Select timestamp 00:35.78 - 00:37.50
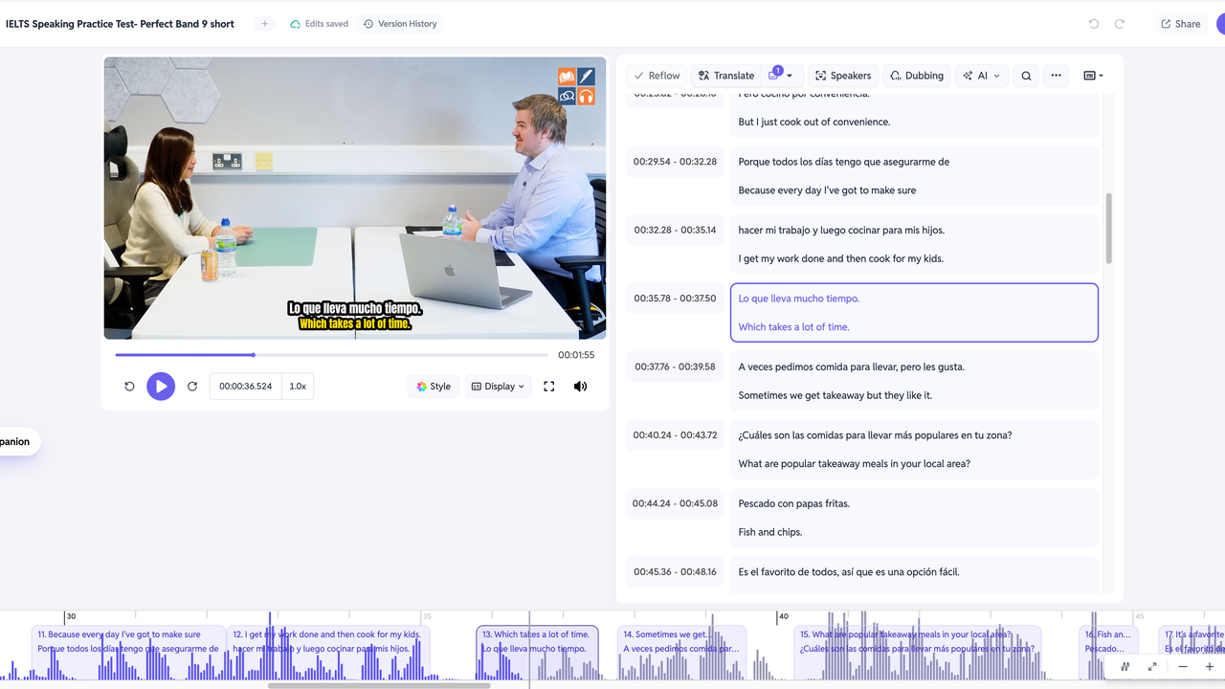The width and height of the screenshot is (1225, 689). tap(675, 299)
